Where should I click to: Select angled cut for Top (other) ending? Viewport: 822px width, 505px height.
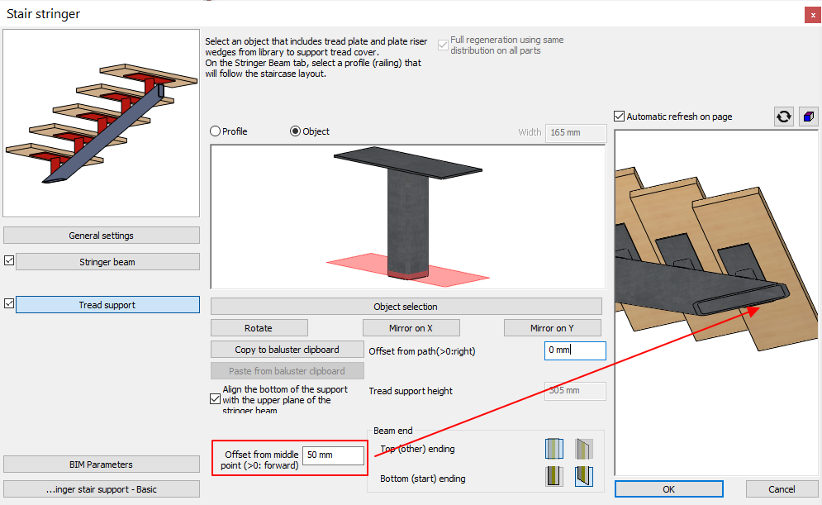click(x=583, y=449)
